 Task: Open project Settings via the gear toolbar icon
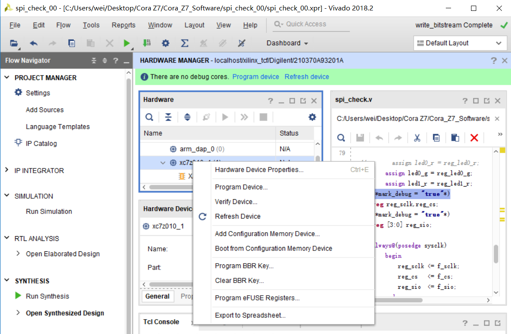(x=166, y=43)
